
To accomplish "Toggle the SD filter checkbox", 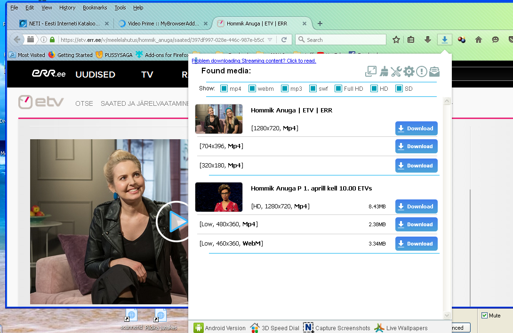I will click(399, 88).
